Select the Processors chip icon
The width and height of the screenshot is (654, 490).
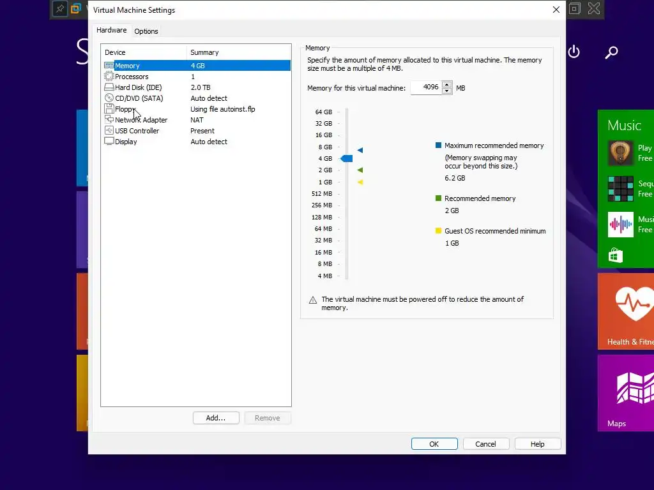pos(109,77)
